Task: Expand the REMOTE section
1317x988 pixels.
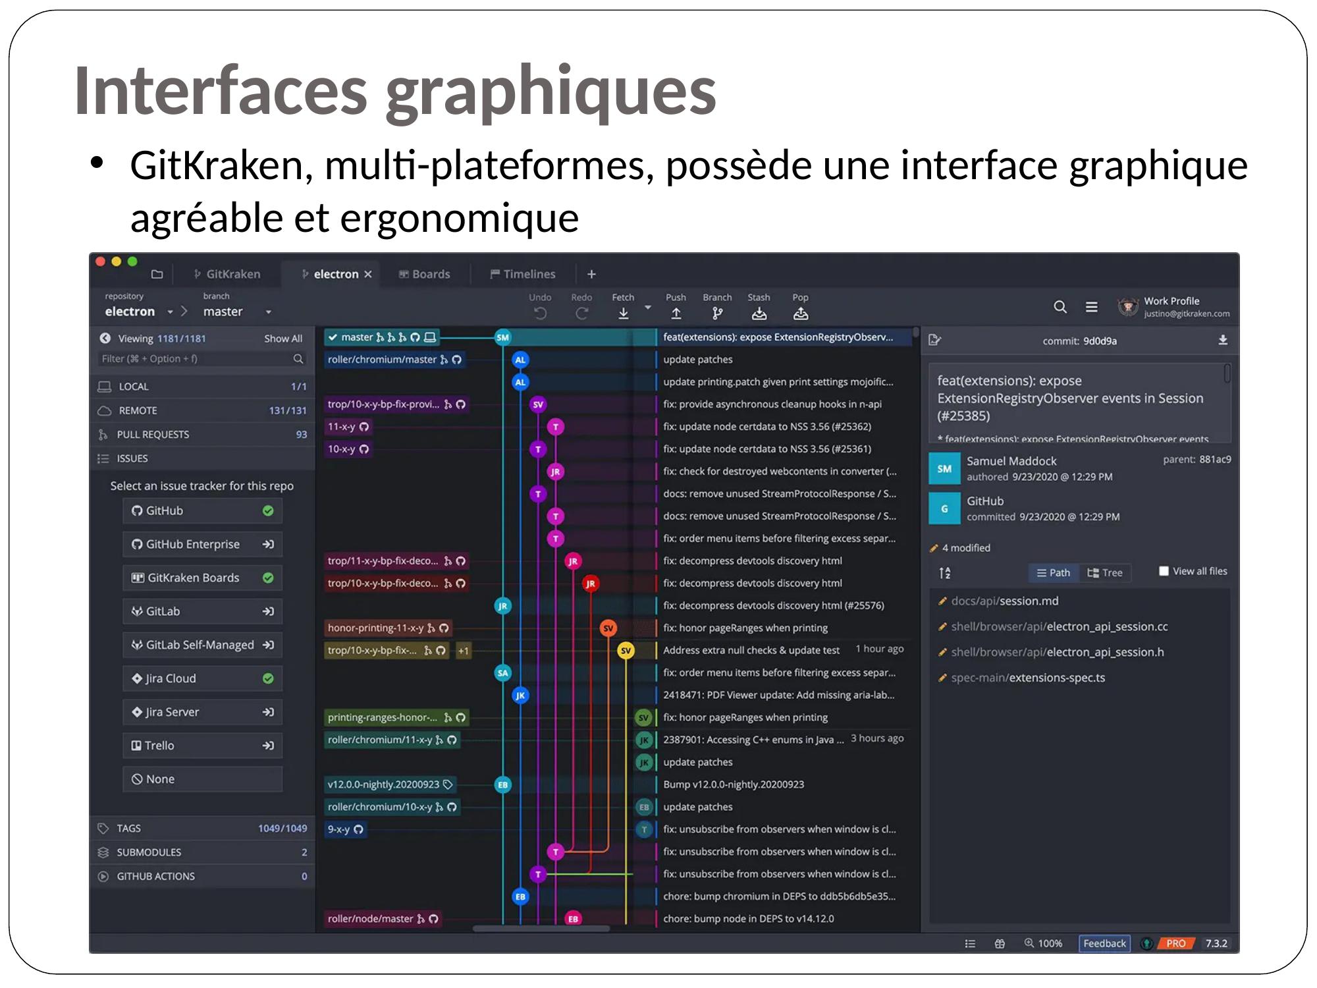Action: click(202, 410)
